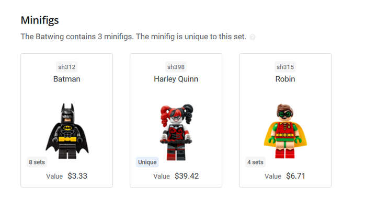Open the Harley Quinn name link

pos(176,79)
